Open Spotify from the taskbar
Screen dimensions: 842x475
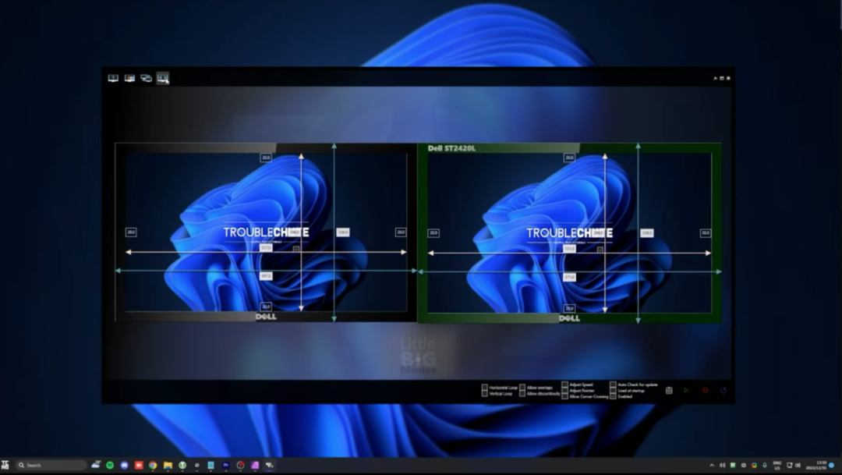click(x=110, y=466)
